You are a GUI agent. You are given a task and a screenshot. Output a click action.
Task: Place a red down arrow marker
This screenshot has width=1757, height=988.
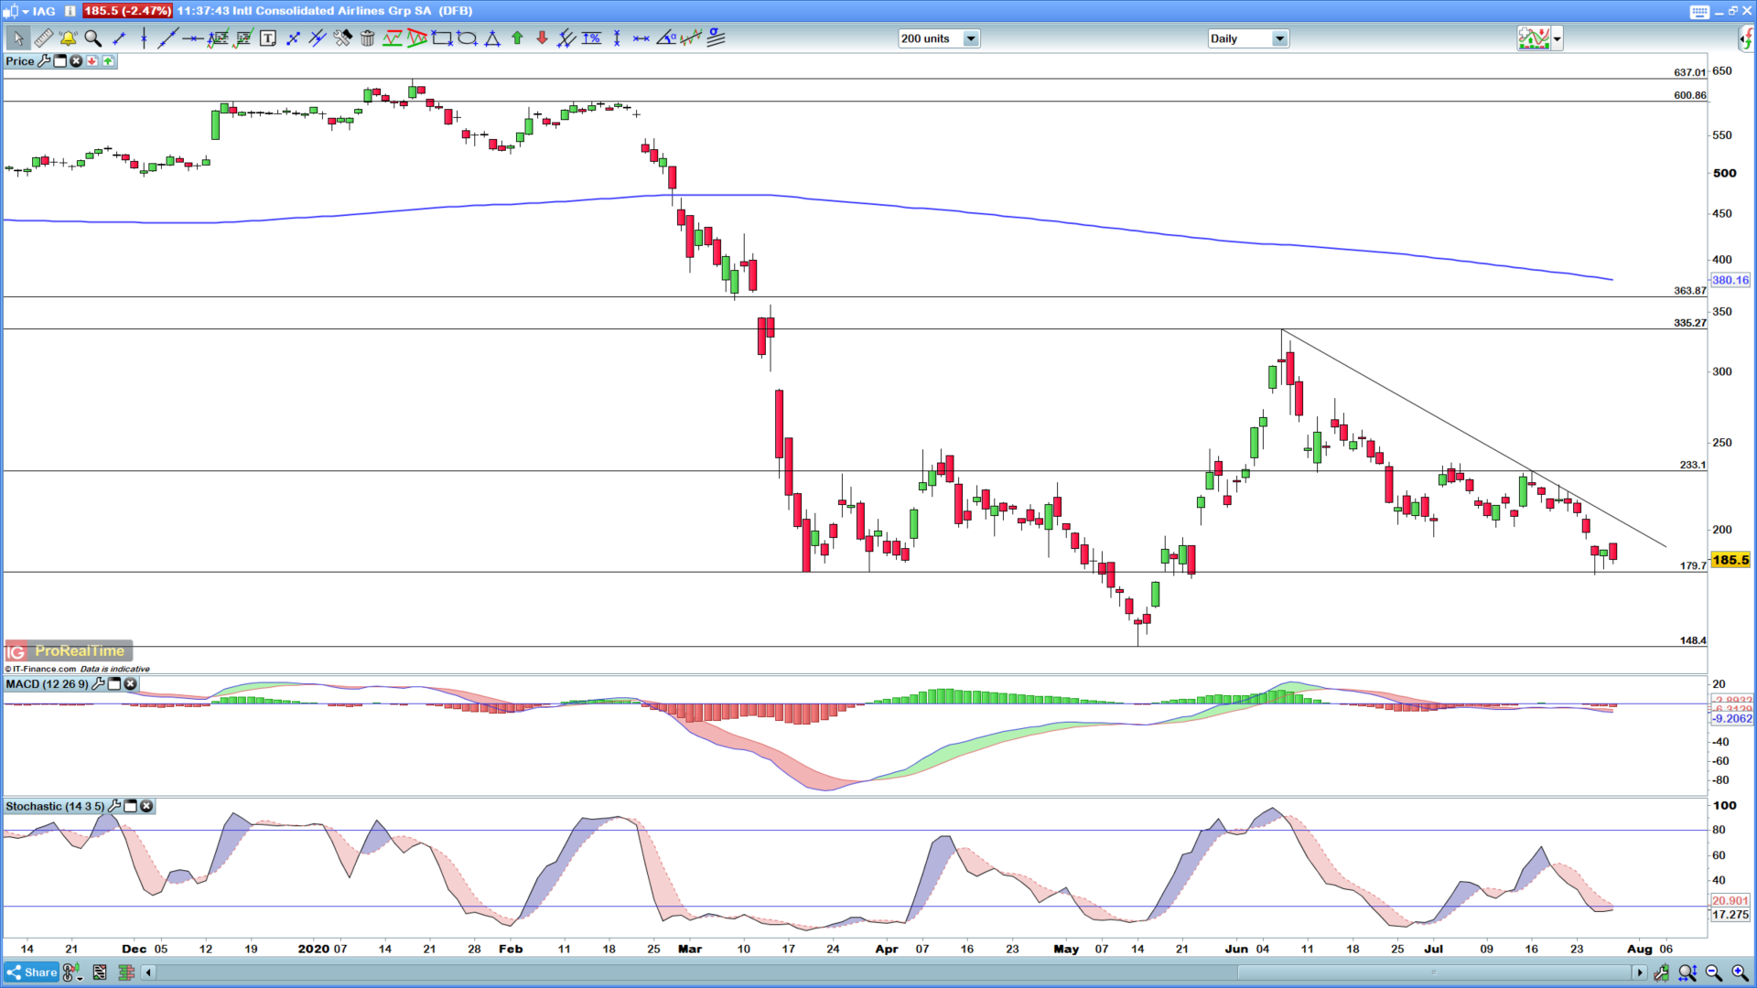[542, 38]
